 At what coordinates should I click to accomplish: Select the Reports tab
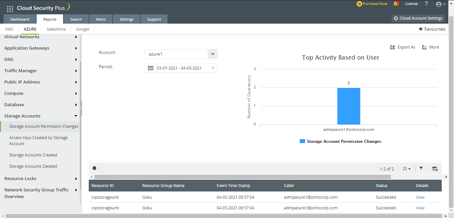point(50,19)
